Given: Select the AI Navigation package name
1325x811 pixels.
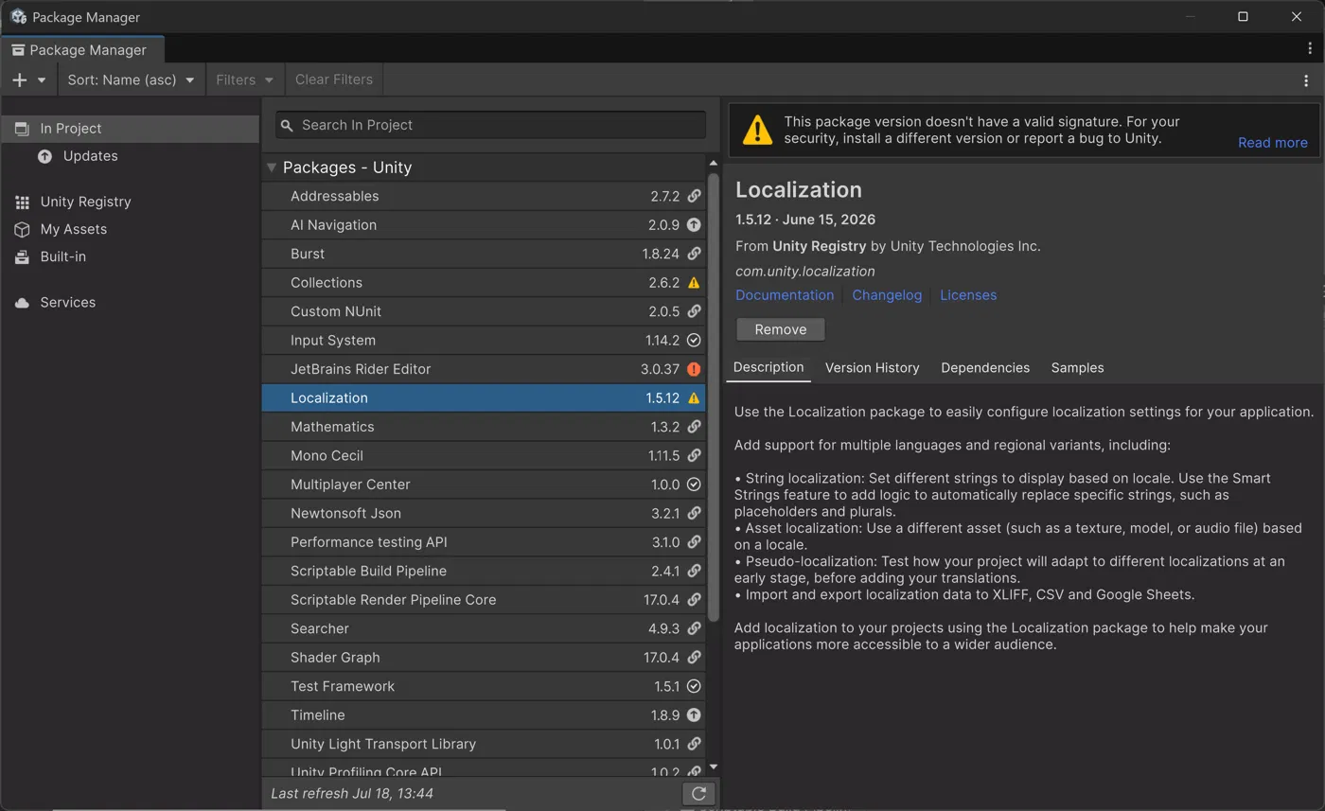Looking at the screenshot, I should tap(333, 225).
